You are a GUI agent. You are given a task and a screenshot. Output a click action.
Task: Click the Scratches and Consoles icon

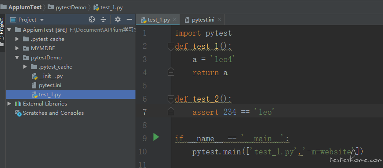click(x=19, y=113)
